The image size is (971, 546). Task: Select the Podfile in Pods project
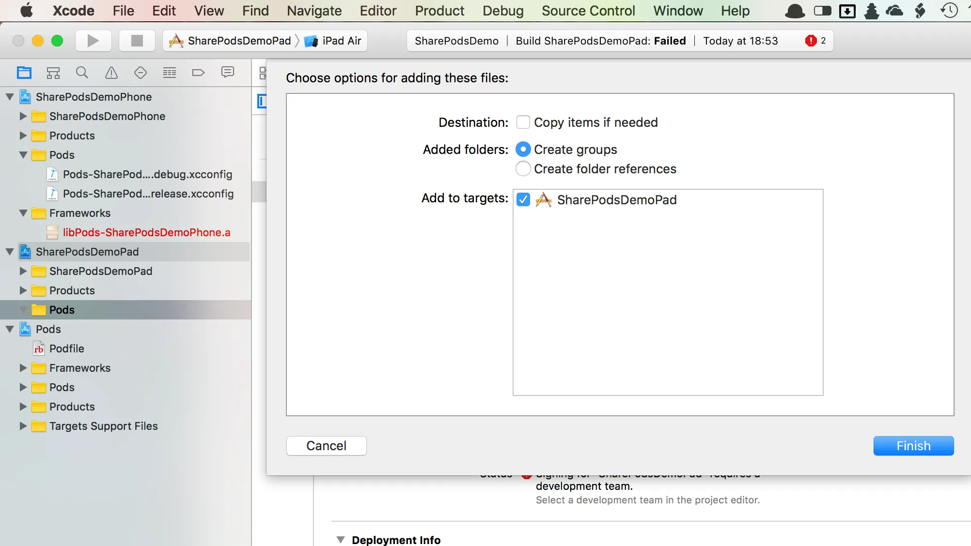click(67, 349)
